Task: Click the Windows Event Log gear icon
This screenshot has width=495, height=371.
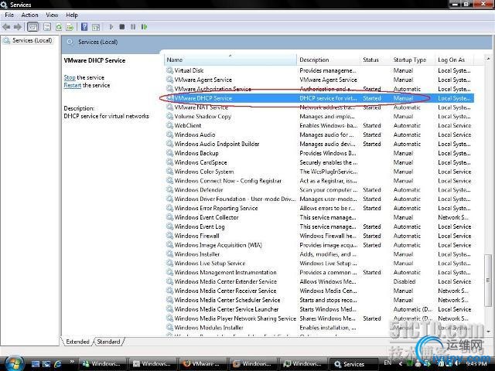Action: [x=169, y=226]
